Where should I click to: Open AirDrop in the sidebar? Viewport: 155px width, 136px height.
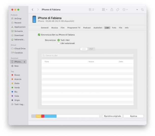(18, 19)
